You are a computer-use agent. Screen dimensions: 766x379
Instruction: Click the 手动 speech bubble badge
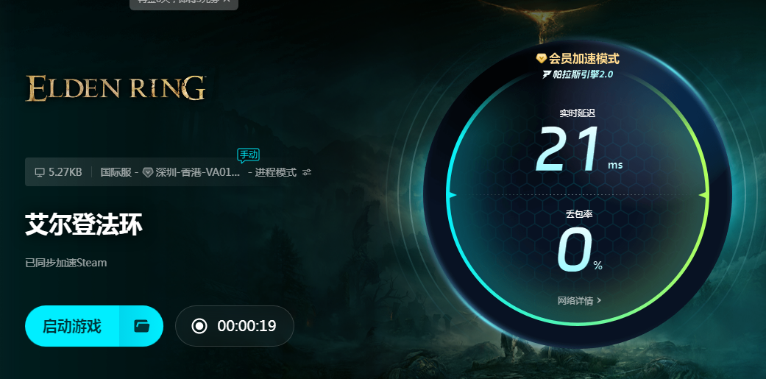pyautogui.click(x=248, y=155)
